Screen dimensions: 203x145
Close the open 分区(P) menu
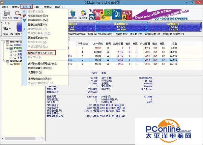(27, 7)
